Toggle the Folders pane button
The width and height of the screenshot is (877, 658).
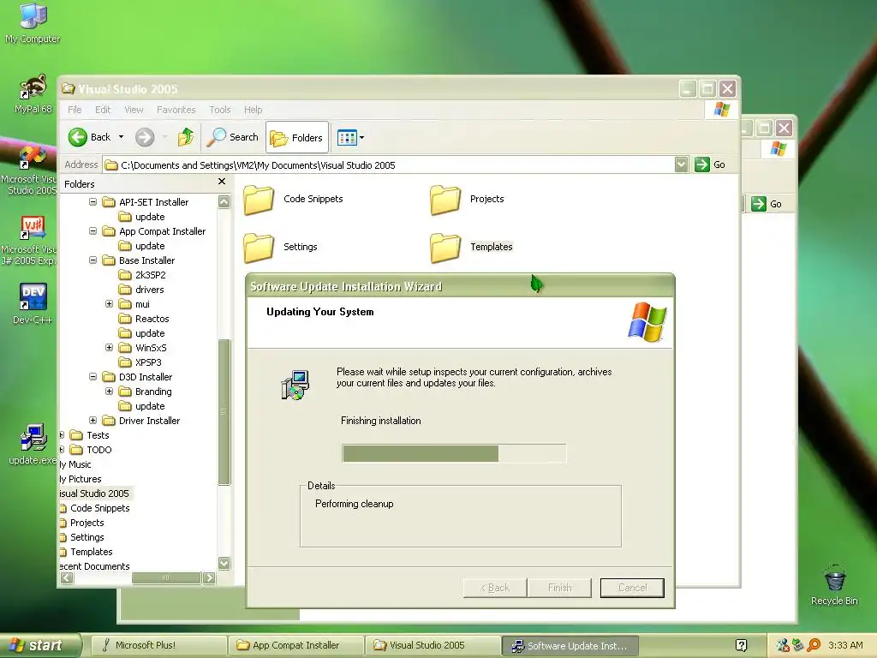[297, 137]
